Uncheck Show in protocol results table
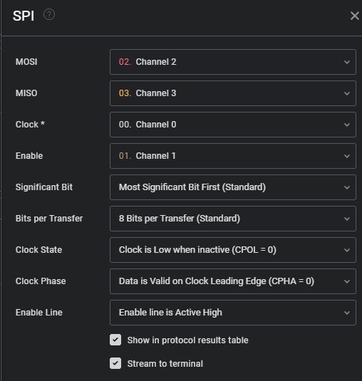This screenshot has height=381, width=362. click(115, 340)
